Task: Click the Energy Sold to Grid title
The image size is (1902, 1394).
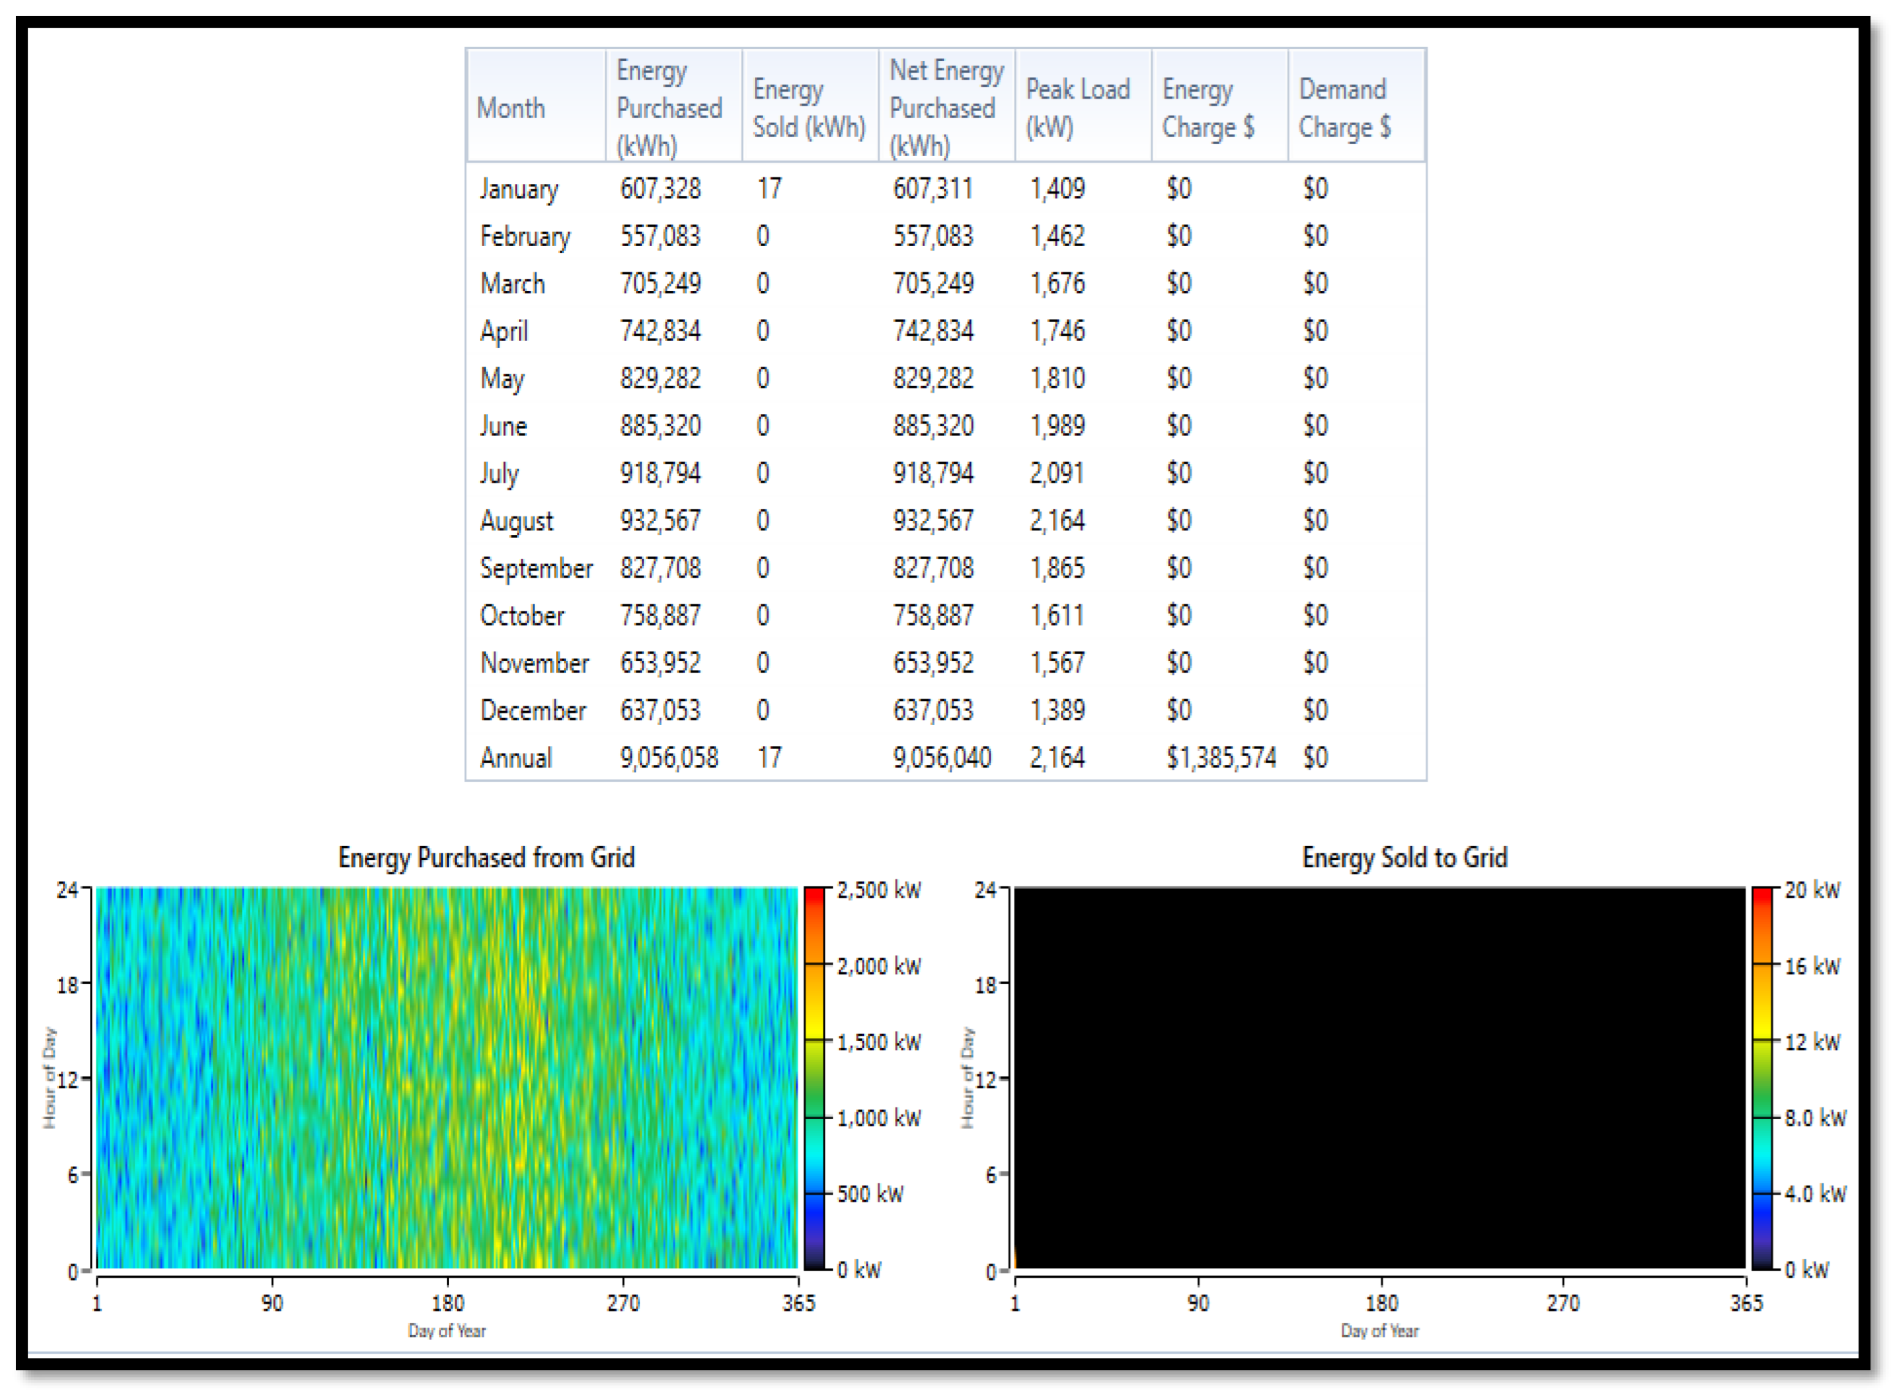Action: point(1404,857)
